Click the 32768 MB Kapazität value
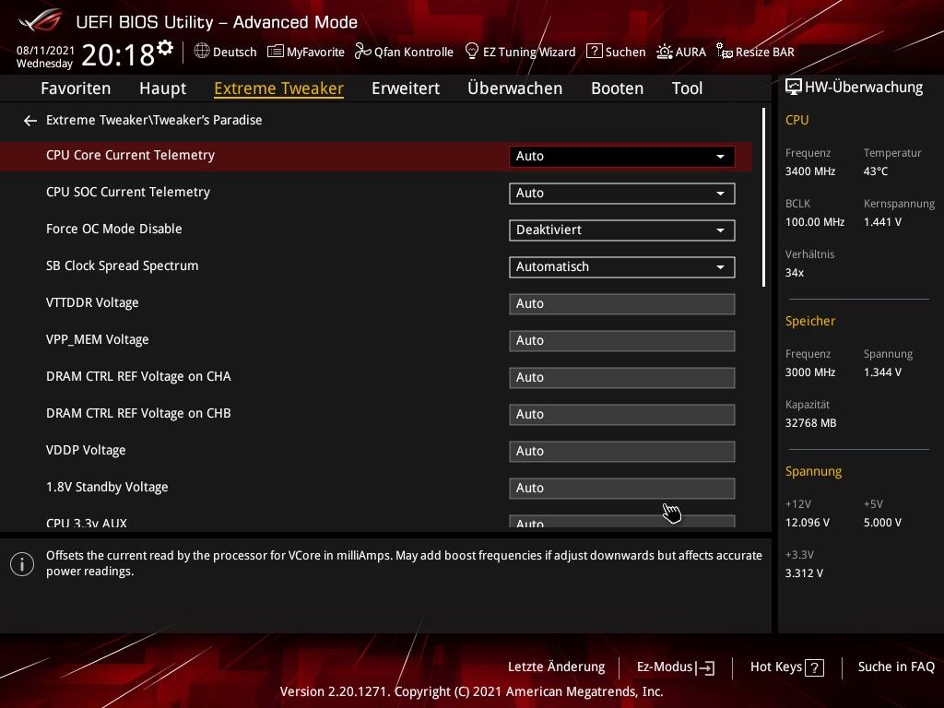944x708 pixels. point(811,423)
